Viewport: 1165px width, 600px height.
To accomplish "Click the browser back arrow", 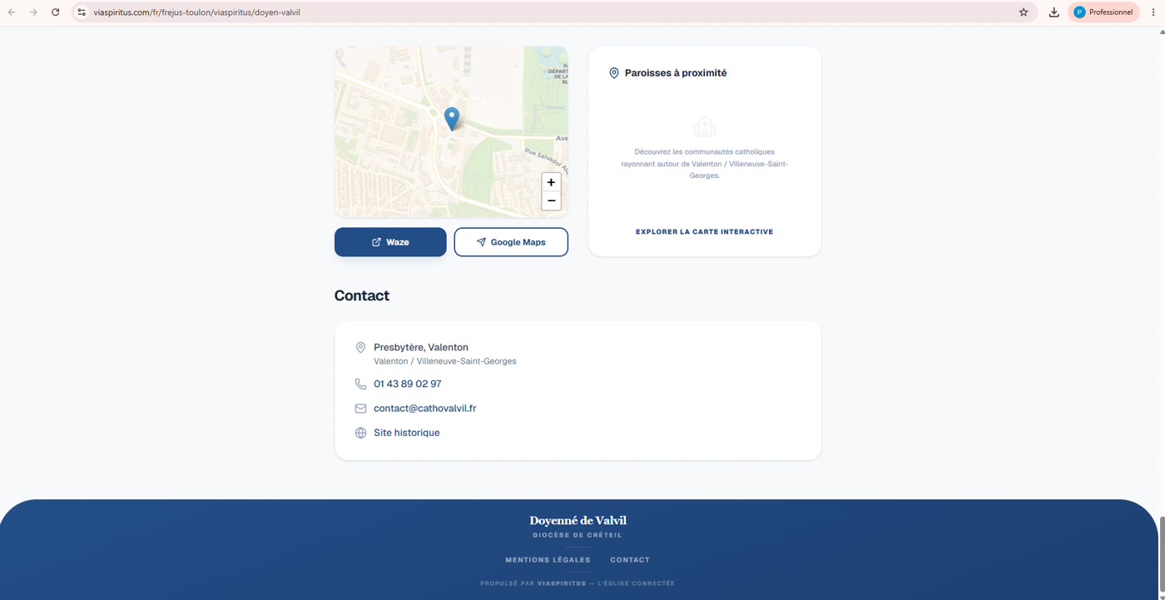I will click(x=12, y=12).
